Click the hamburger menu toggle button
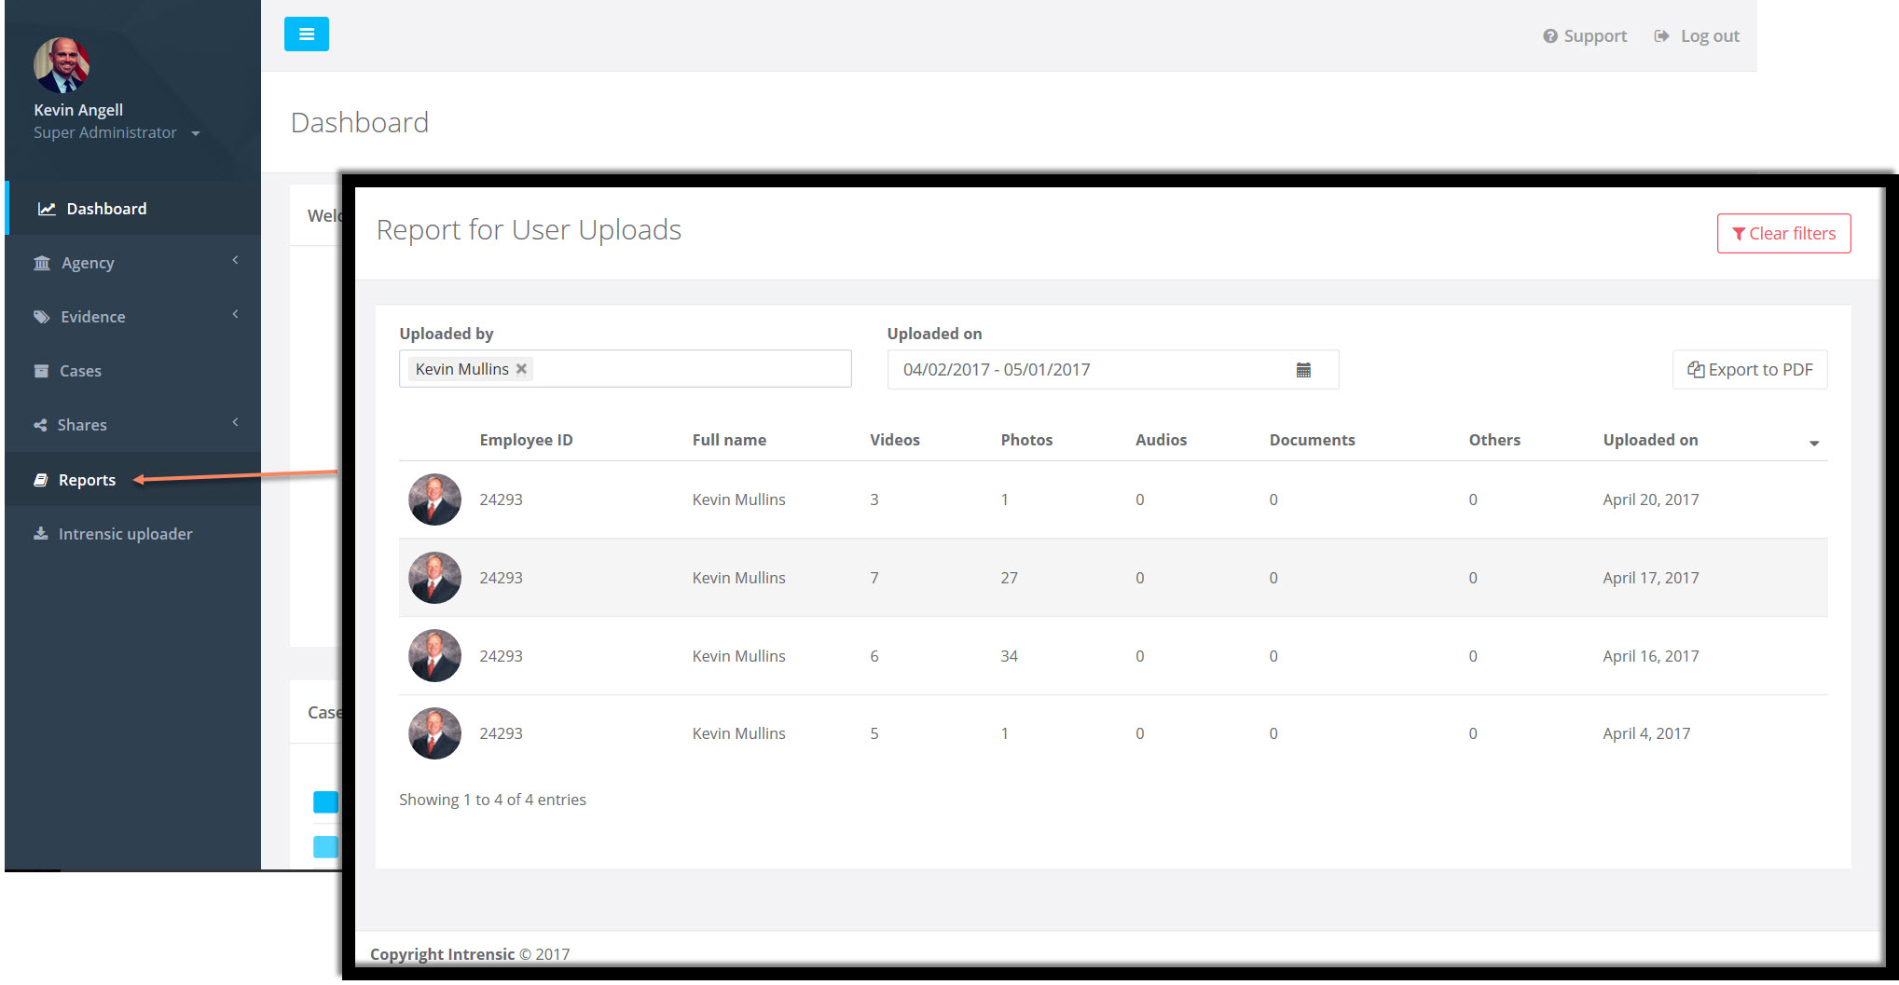1899x985 pixels. tap(306, 34)
